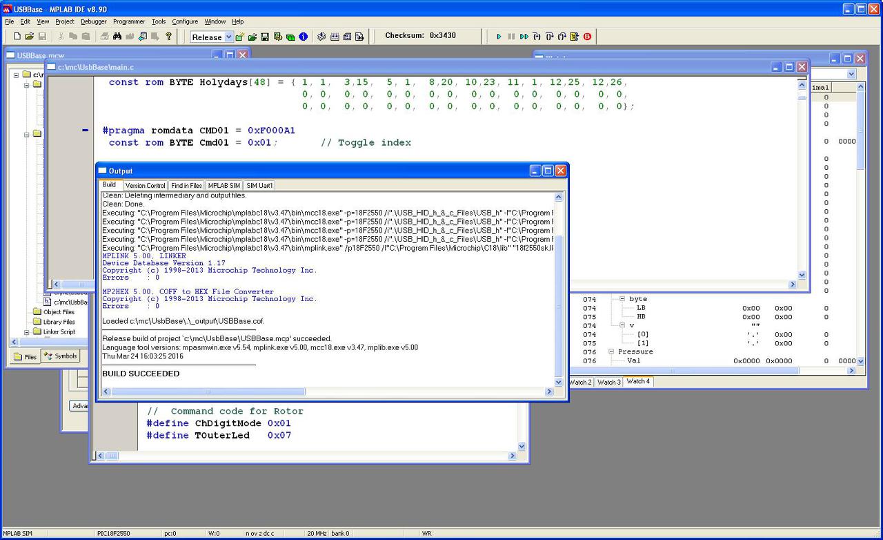Click the Step Into debugger icon
This screenshot has width=883, height=540.
[x=537, y=37]
